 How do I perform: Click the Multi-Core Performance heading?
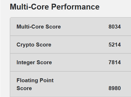point(55,7)
